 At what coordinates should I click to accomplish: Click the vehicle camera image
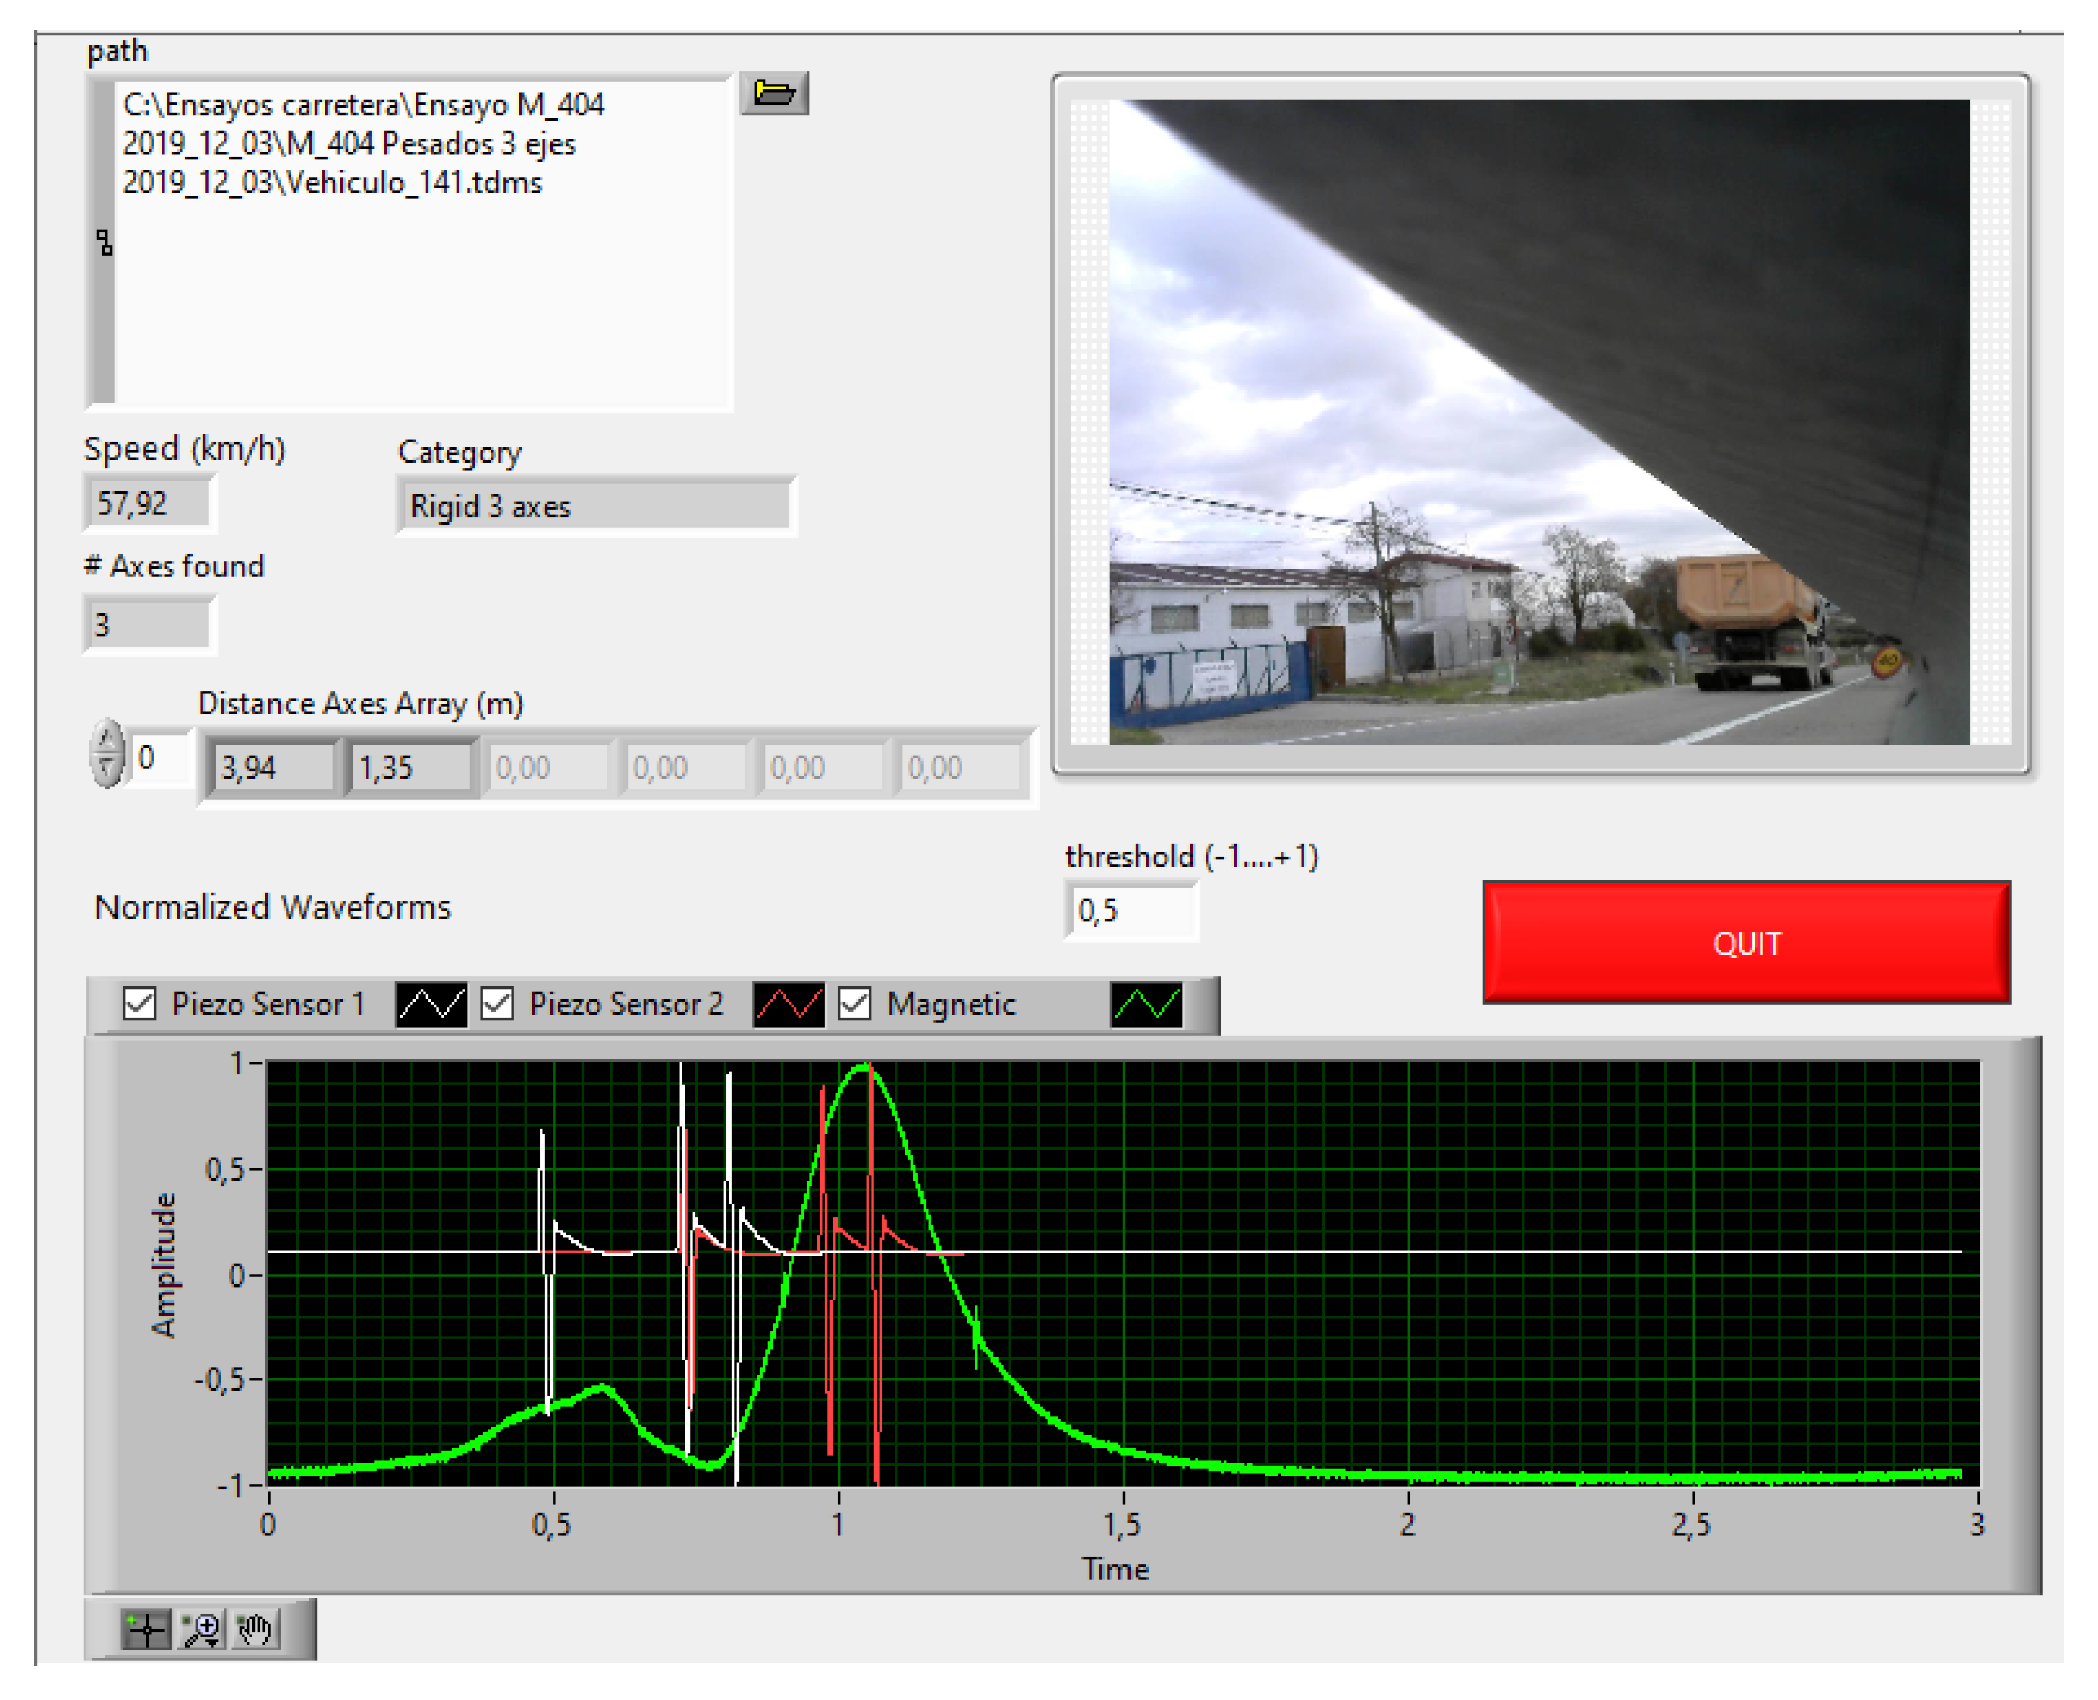[1538, 422]
